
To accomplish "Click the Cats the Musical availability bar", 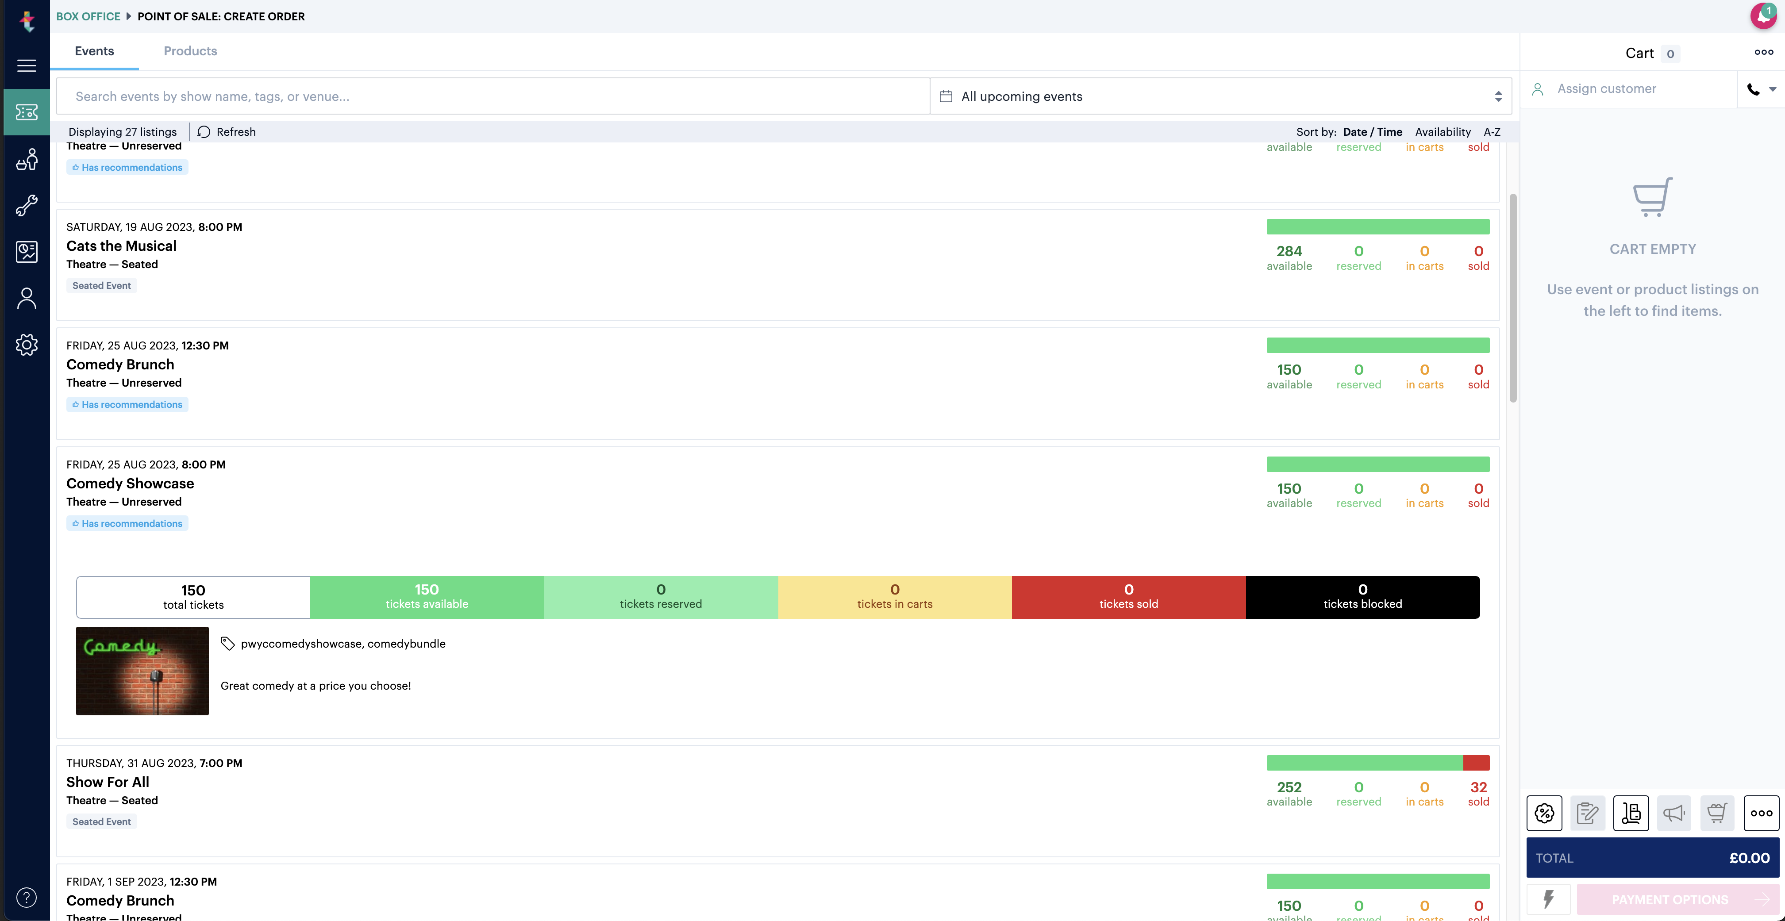I will [1377, 226].
